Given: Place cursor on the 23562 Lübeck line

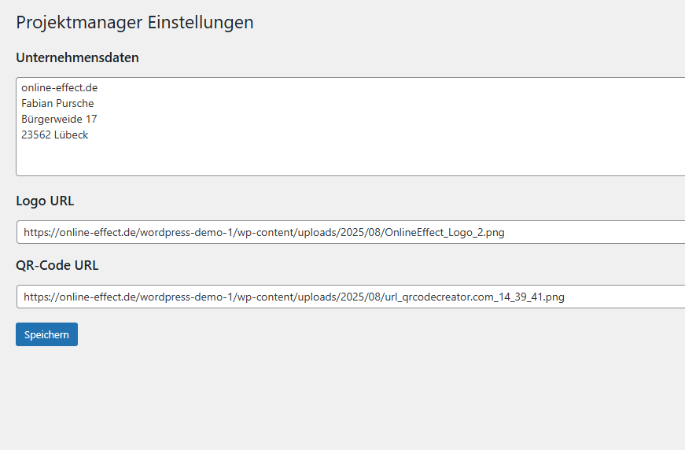Looking at the screenshot, I should (x=54, y=135).
